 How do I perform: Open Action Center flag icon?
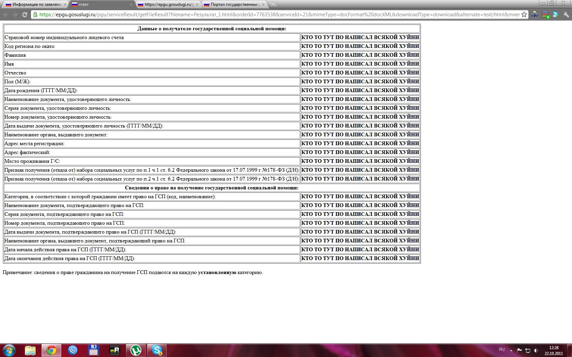point(519,350)
